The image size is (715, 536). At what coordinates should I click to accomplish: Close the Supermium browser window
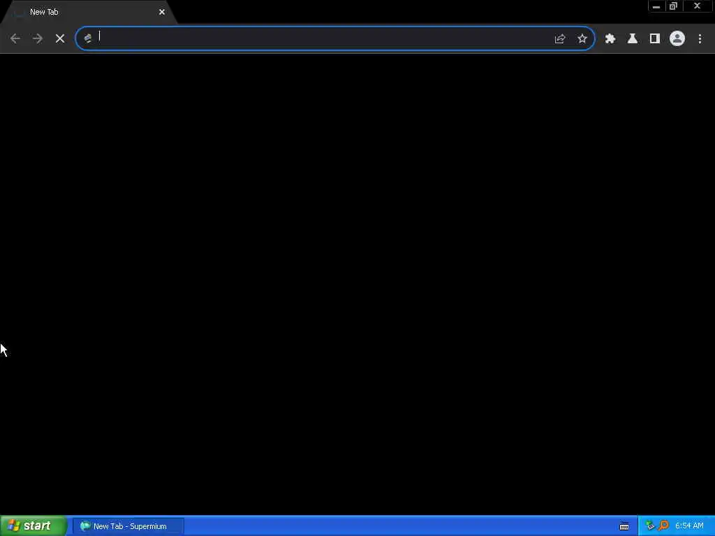[x=698, y=6]
